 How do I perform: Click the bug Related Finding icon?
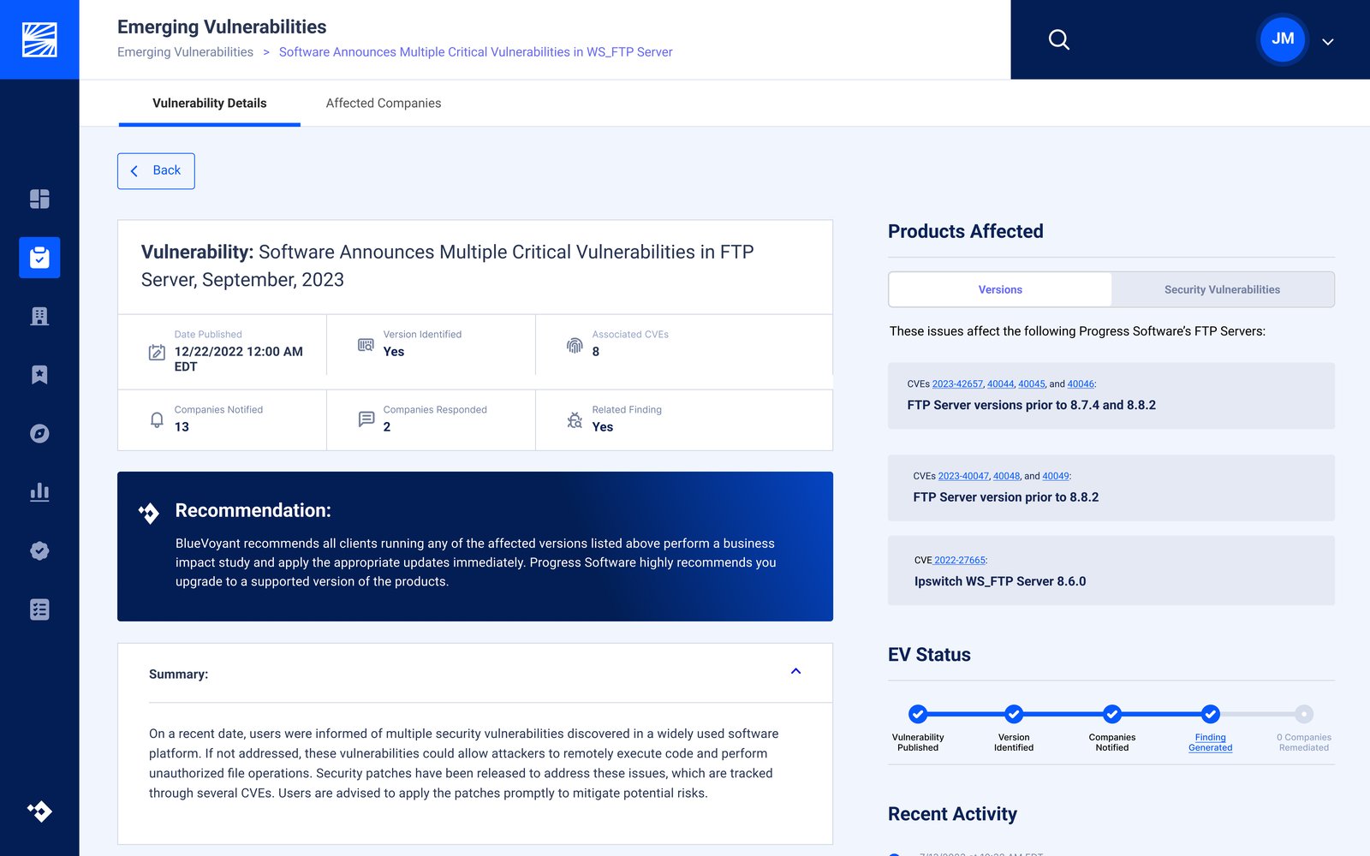click(575, 420)
